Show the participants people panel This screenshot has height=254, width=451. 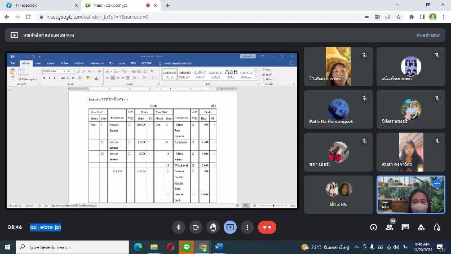pos(389,227)
